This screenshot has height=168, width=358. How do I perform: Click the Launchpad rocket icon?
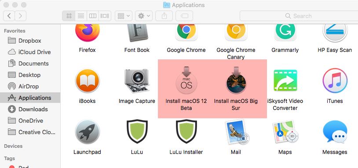point(87,131)
